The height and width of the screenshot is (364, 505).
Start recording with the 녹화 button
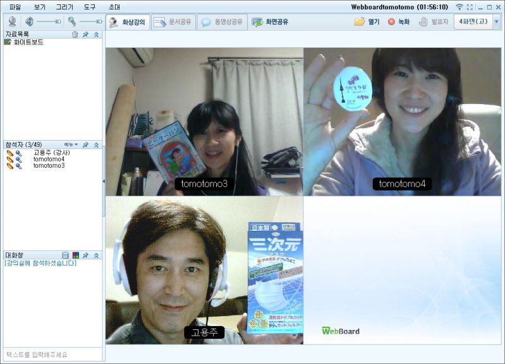[398, 21]
